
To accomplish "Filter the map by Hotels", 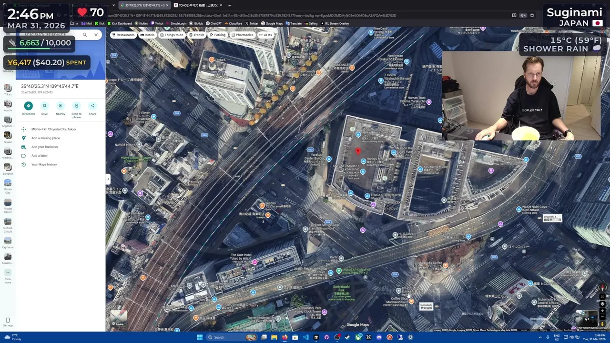I will tap(147, 35).
